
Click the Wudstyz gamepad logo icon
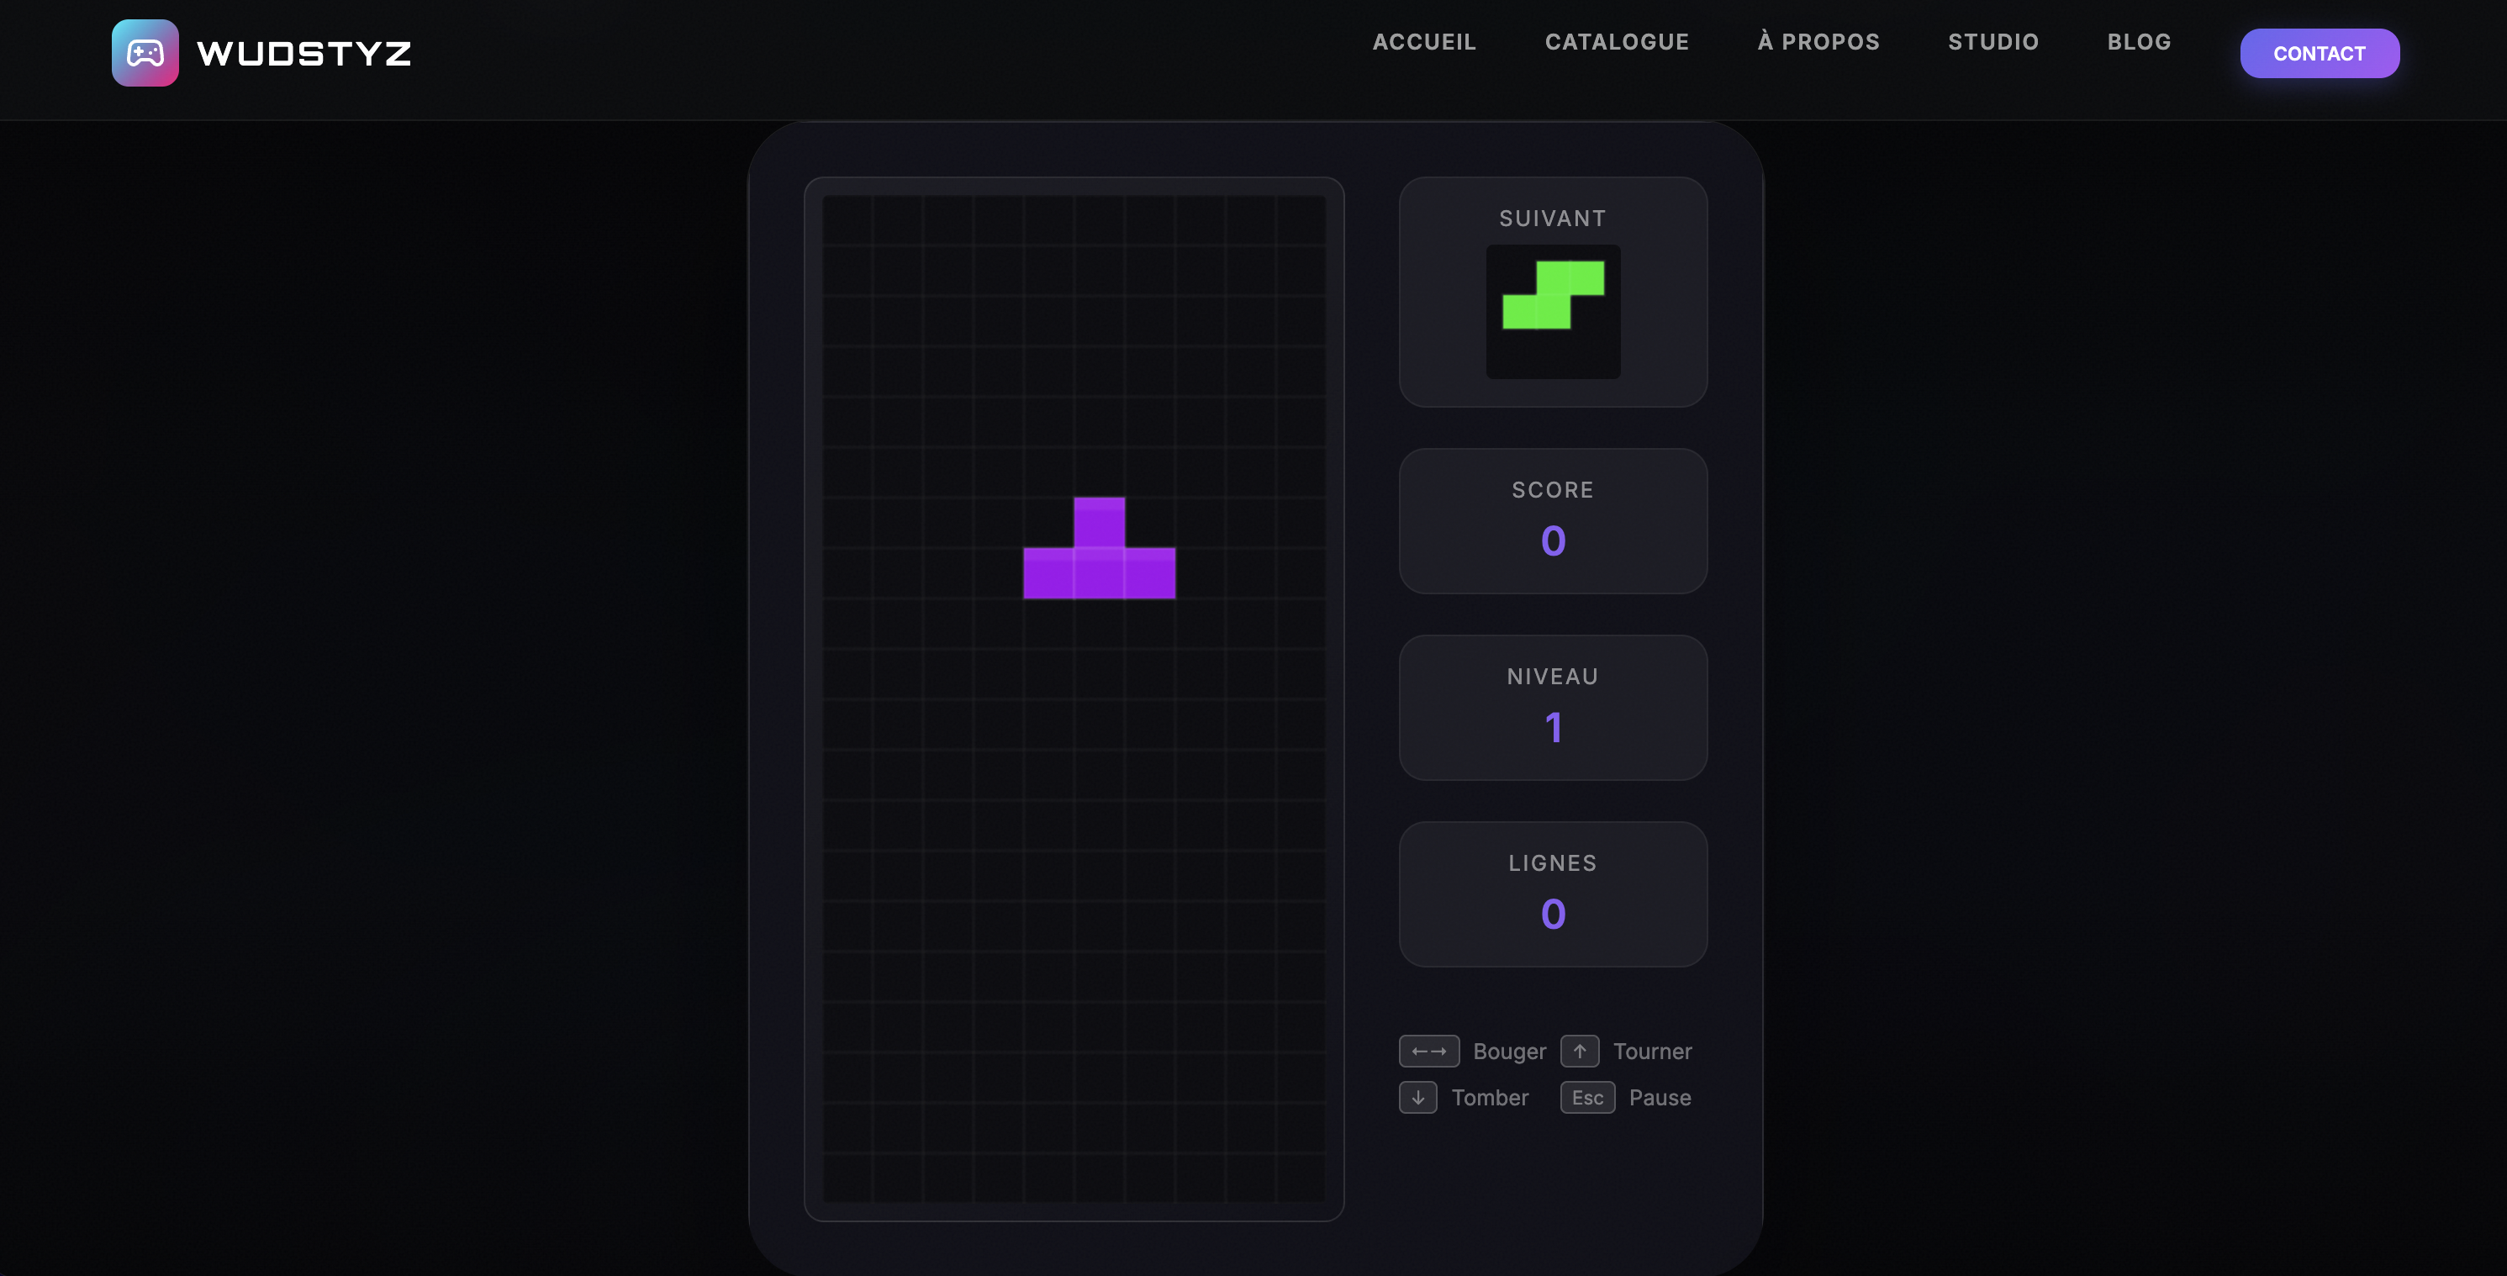(145, 53)
